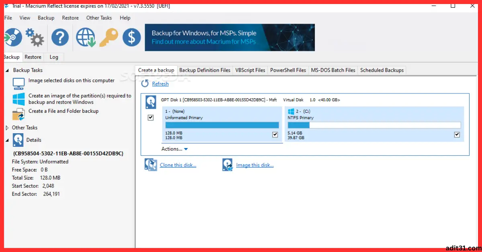Screen dimensions: 482x252
Task: Open the Scheduled Backups tab
Action: pos(382,70)
